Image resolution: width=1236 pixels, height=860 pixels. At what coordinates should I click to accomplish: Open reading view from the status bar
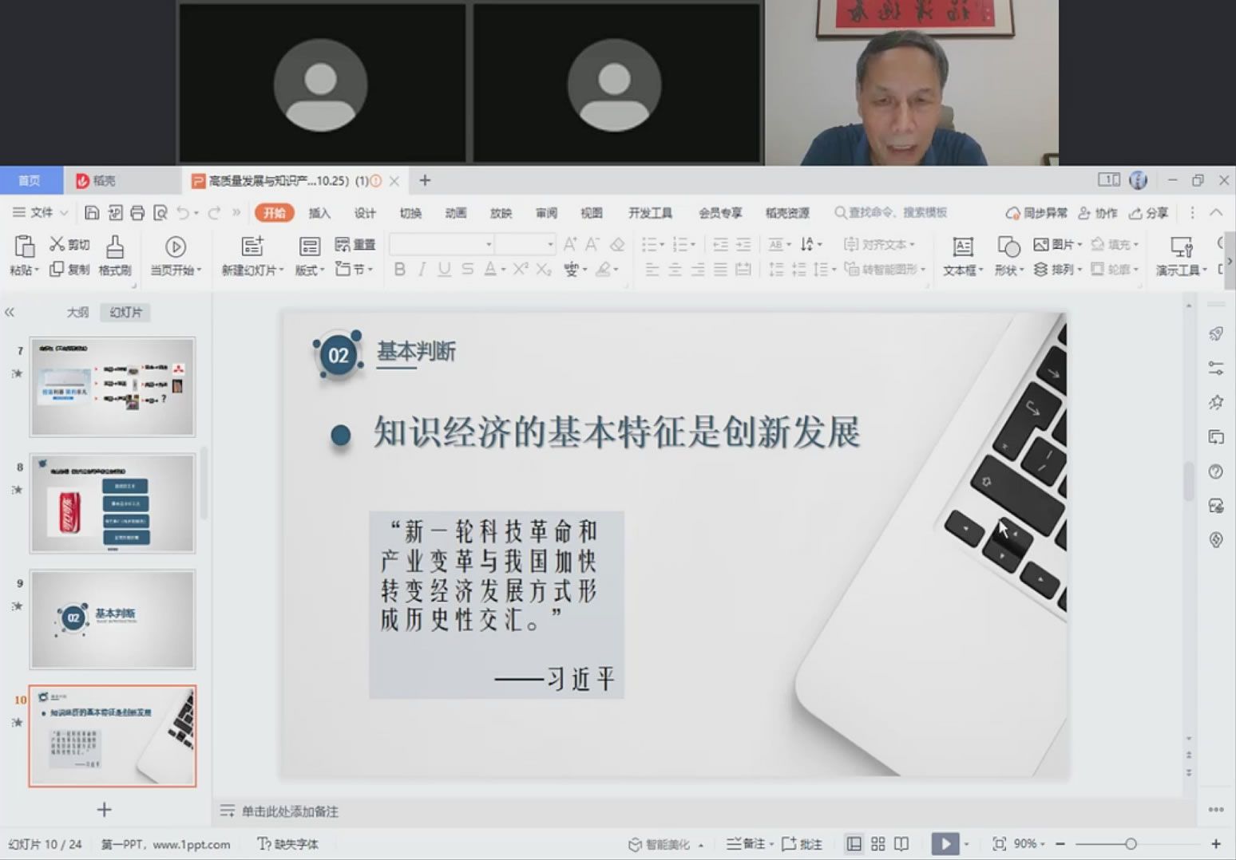point(901,843)
